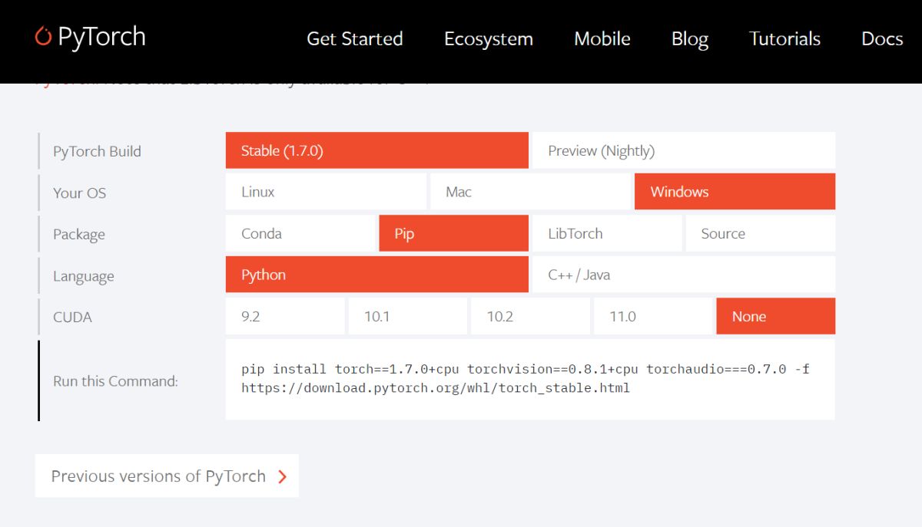This screenshot has height=527, width=922.
Task: Select CUDA version 9.2
Action: coord(285,316)
